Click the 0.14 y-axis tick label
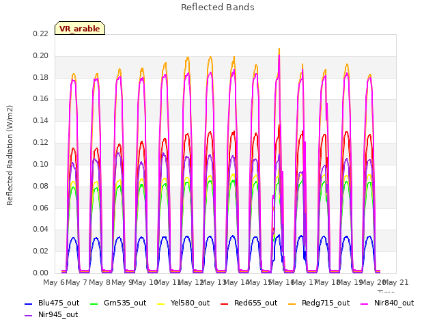The image size is (437, 328). [x=41, y=120]
